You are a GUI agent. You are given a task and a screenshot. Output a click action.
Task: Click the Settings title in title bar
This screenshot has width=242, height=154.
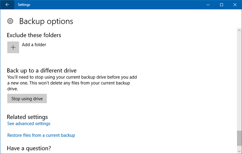(24, 5)
